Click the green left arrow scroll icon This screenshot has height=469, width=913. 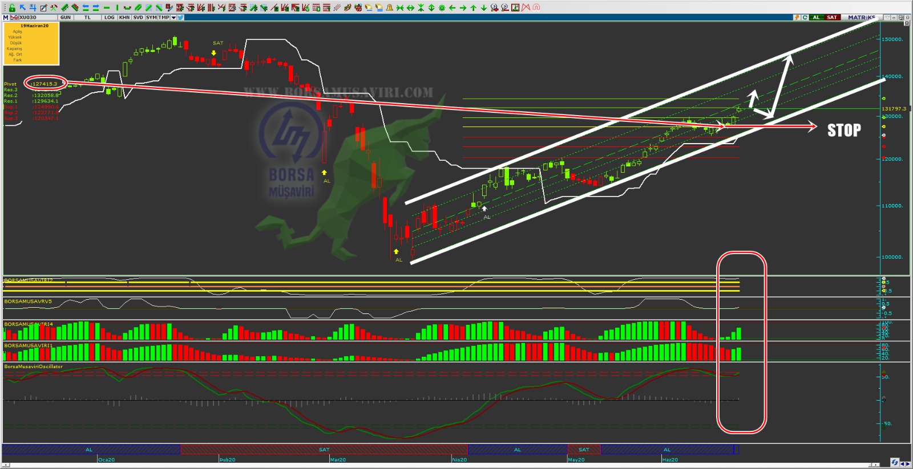pyautogui.click(x=452, y=7)
